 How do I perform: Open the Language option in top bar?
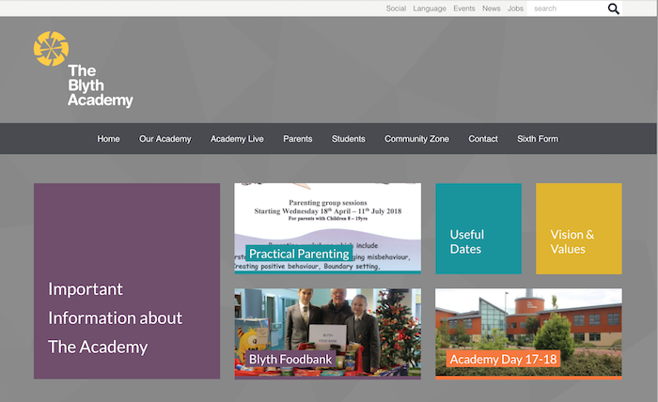[x=430, y=8]
